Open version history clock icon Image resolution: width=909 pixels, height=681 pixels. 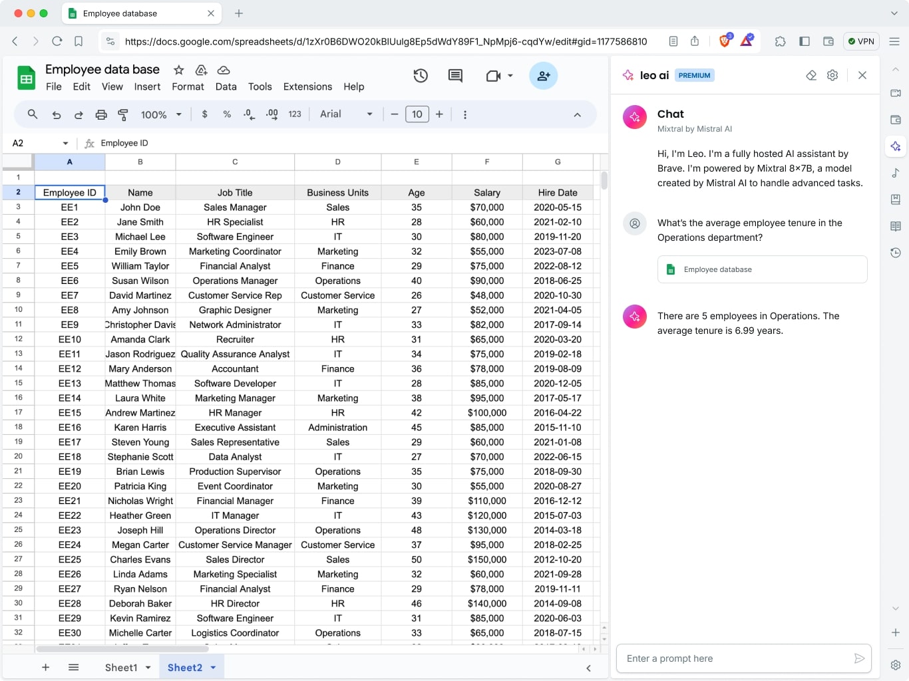point(421,76)
